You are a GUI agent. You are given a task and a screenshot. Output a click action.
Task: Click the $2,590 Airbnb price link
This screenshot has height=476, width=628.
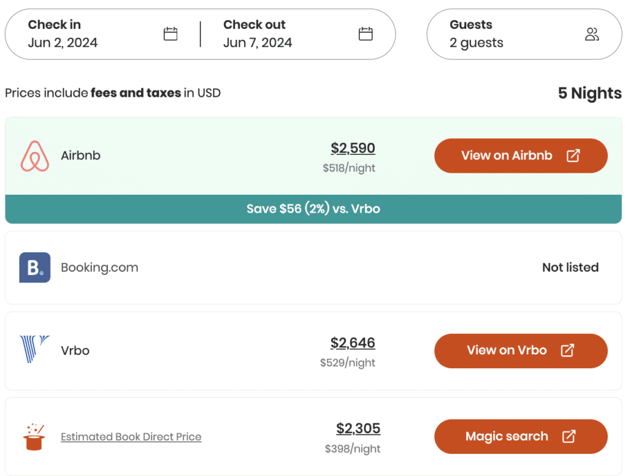tap(353, 148)
